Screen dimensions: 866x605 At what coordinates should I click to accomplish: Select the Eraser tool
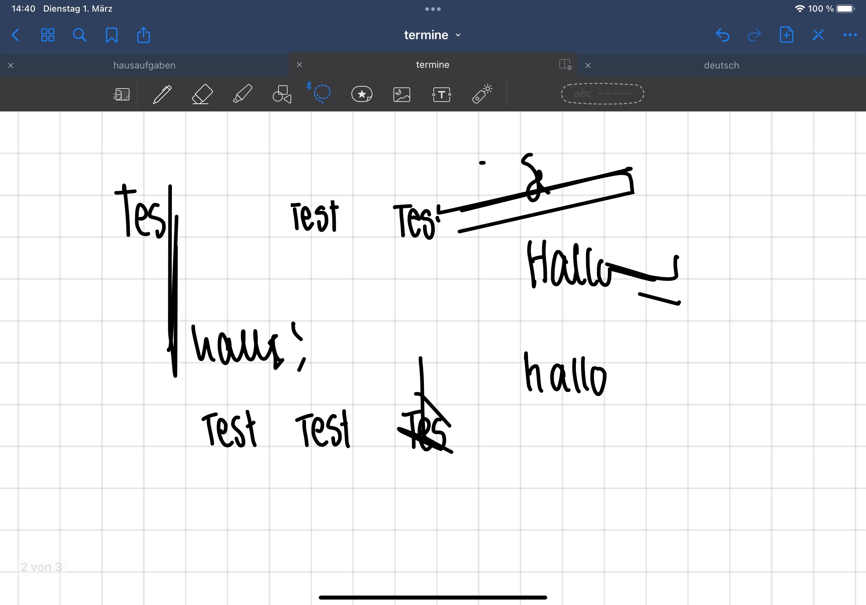point(202,94)
